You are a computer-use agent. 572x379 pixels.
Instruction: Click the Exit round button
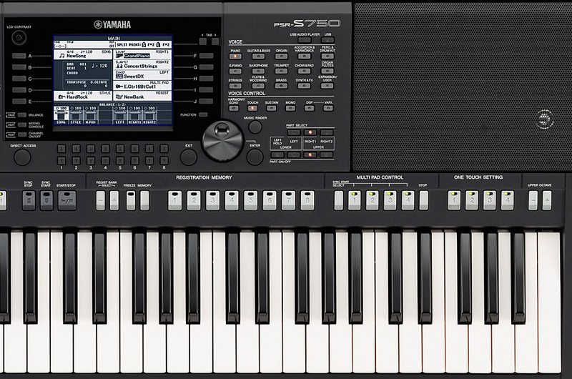189,157
